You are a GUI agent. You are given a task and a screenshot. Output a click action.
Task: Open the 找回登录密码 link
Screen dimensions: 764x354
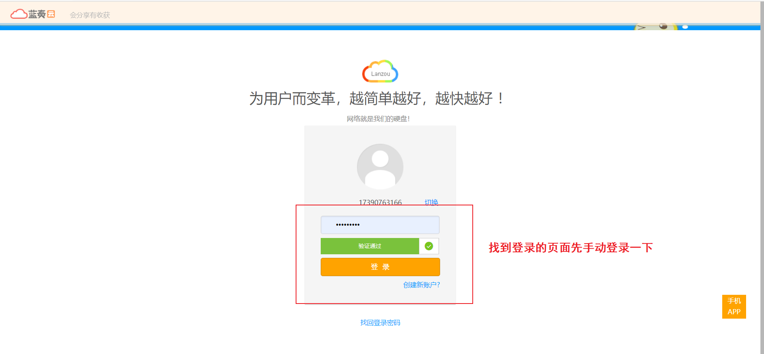pyautogui.click(x=380, y=323)
